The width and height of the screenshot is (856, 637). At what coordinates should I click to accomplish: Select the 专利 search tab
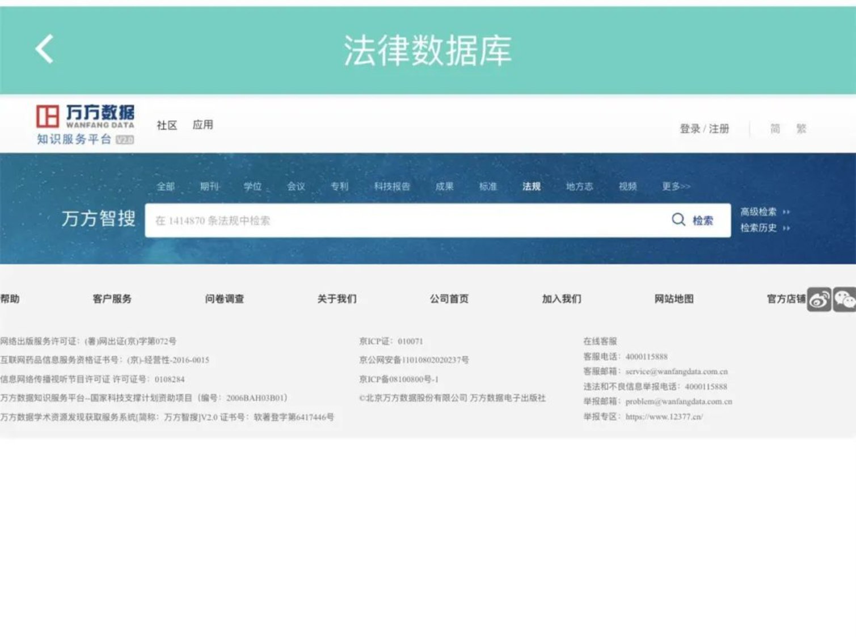[x=339, y=186]
